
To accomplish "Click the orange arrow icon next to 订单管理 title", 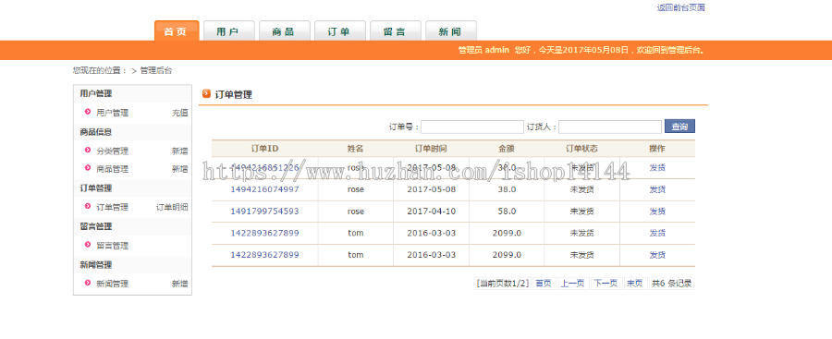I will (207, 94).
